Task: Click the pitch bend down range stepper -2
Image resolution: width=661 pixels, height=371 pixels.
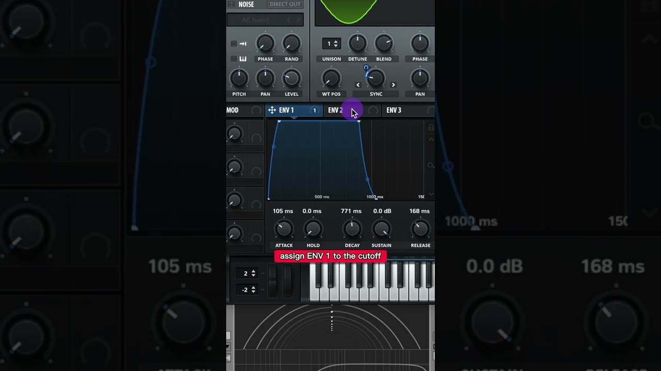Action: coord(246,290)
